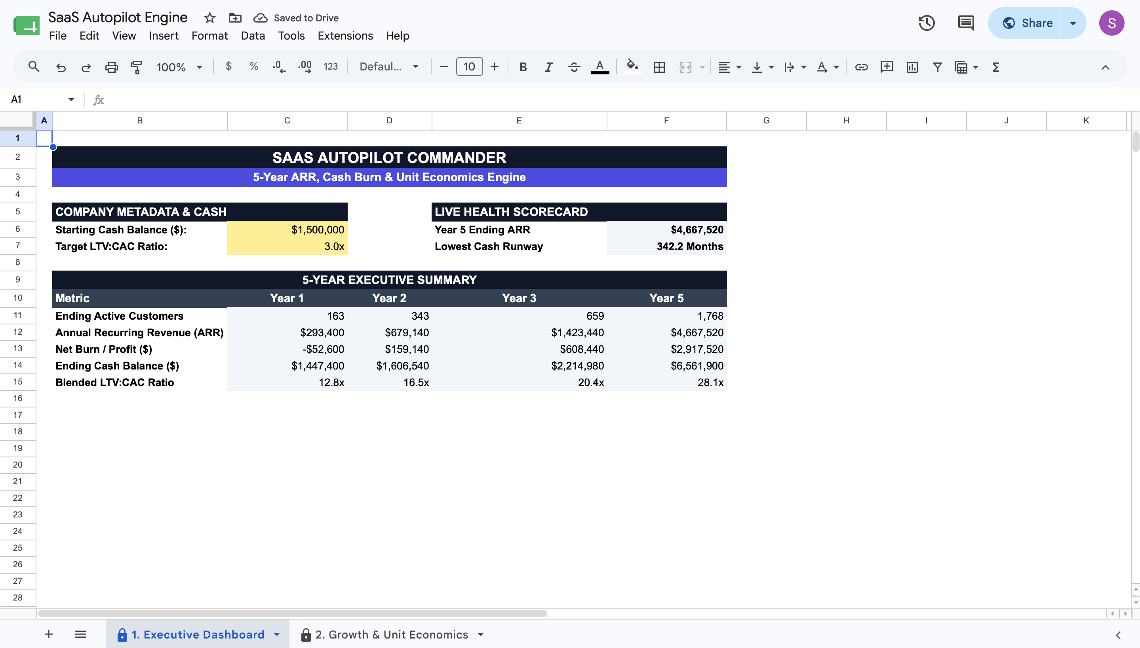Select the $1,500,000 starting cash cell
This screenshot has width=1140, height=648.
pyautogui.click(x=287, y=229)
